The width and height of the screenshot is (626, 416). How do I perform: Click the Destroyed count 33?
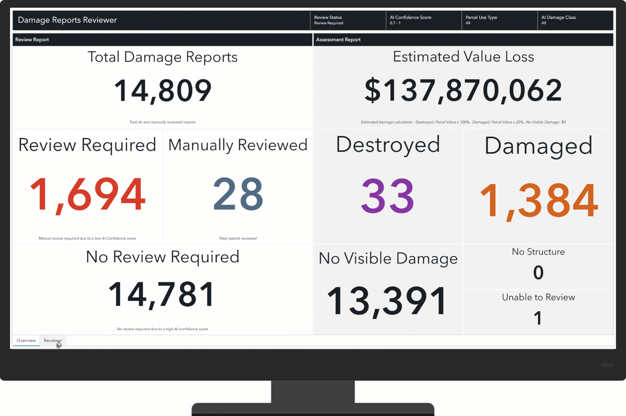pos(388,196)
